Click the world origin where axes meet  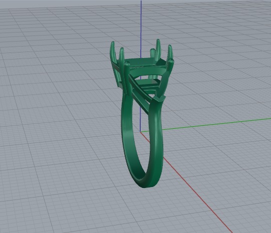[x=141, y=132]
